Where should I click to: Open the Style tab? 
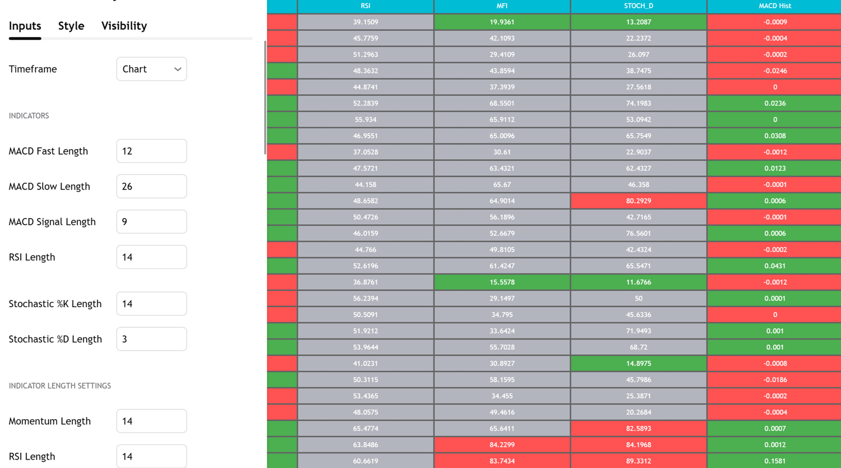(71, 26)
